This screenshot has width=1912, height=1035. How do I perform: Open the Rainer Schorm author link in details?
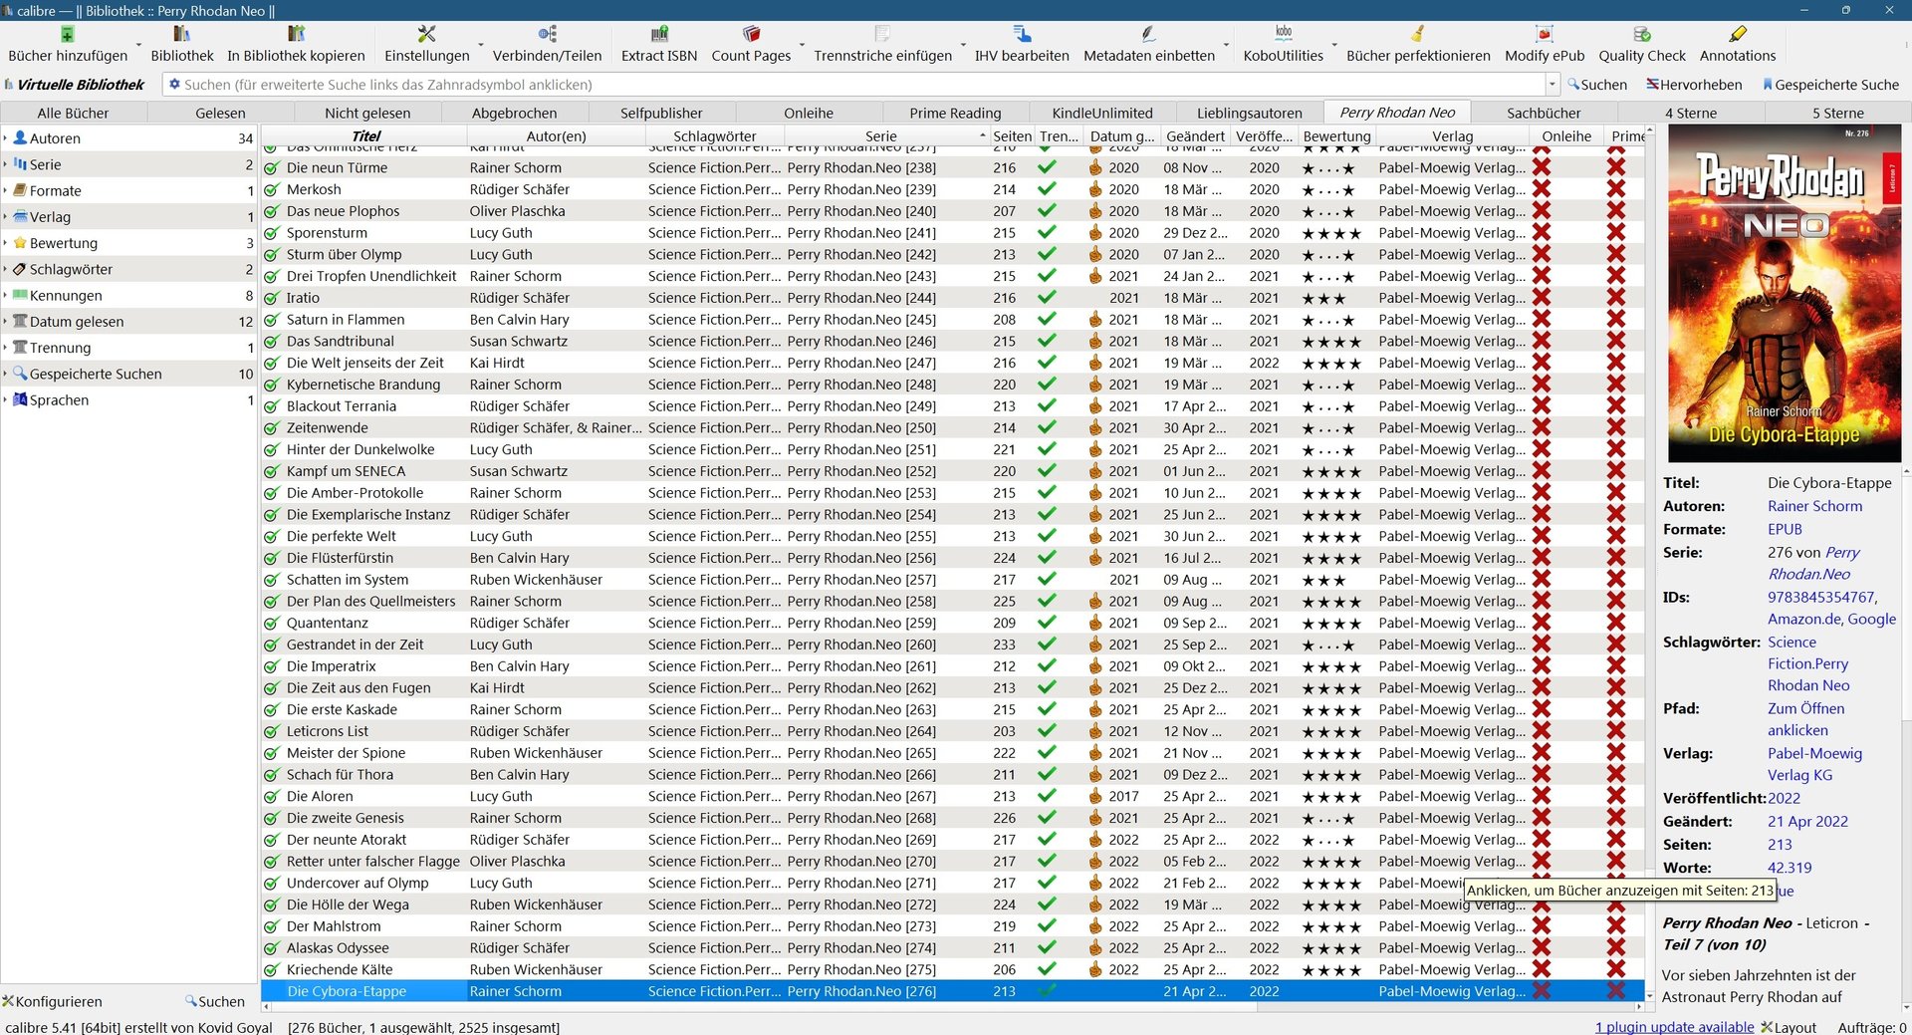coord(1814,506)
